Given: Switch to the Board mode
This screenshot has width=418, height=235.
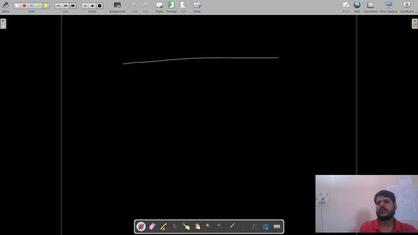Looking at the screenshot, I should coord(346,7).
